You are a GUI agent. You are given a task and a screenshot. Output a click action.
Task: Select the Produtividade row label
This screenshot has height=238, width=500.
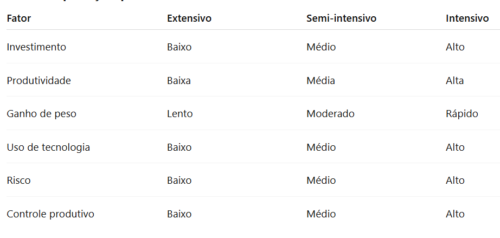point(39,81)
